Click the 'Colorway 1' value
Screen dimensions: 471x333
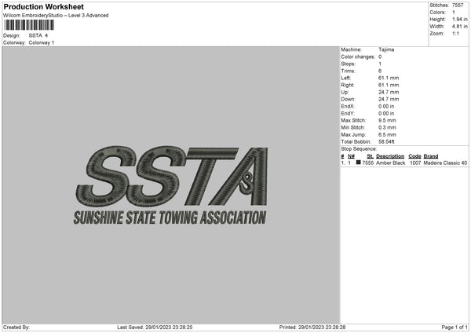[42, 42]
